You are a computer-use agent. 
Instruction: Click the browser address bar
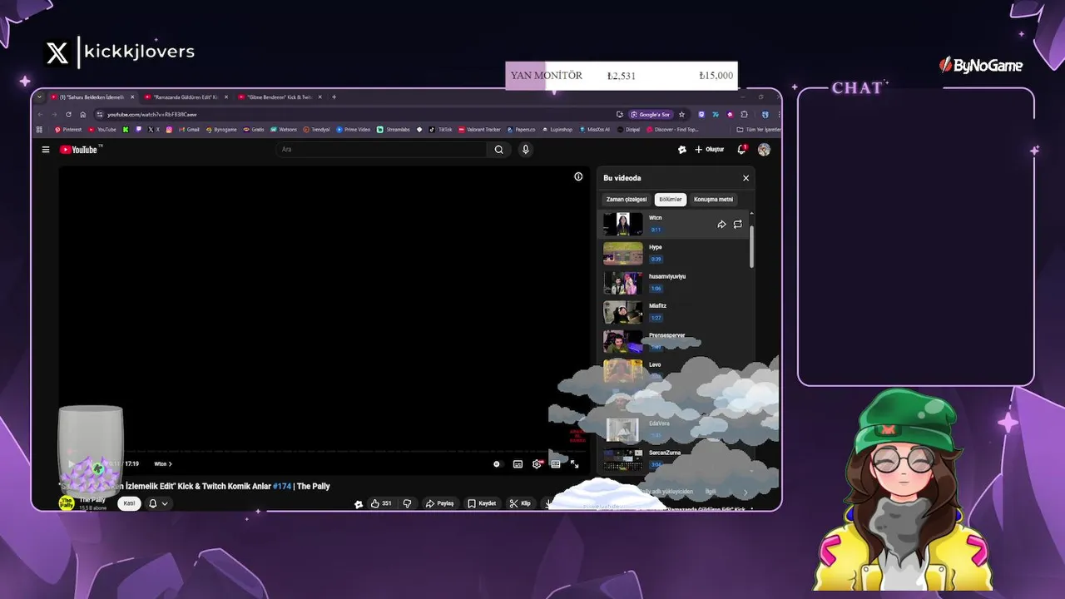[358, 114]
